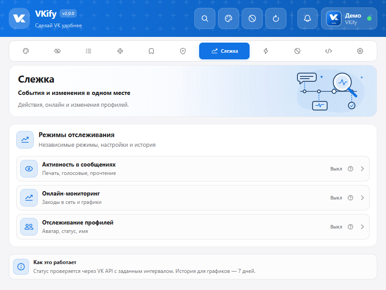386x290 pixels.
Task: Switch to the code brackets tab
Action: click(x=329, y=51)
